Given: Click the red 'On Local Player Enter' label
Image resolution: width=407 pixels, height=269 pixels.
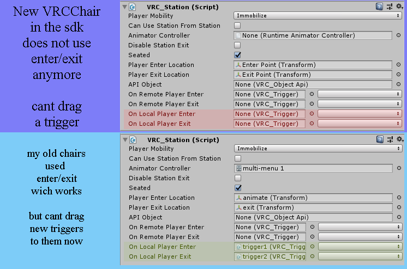Looking at the screenshot, I should coord(161,114).
